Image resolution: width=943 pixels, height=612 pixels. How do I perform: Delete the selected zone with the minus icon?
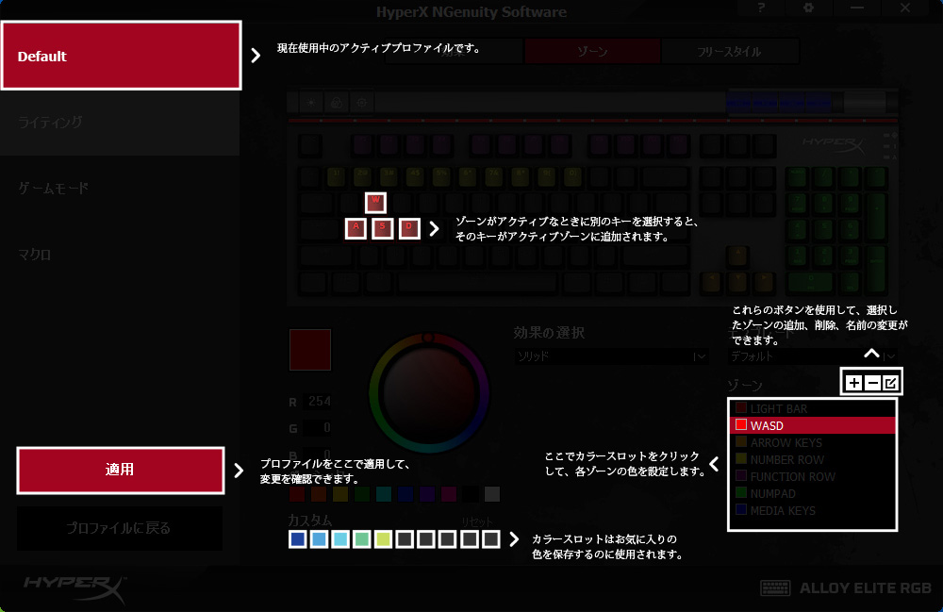872,382
